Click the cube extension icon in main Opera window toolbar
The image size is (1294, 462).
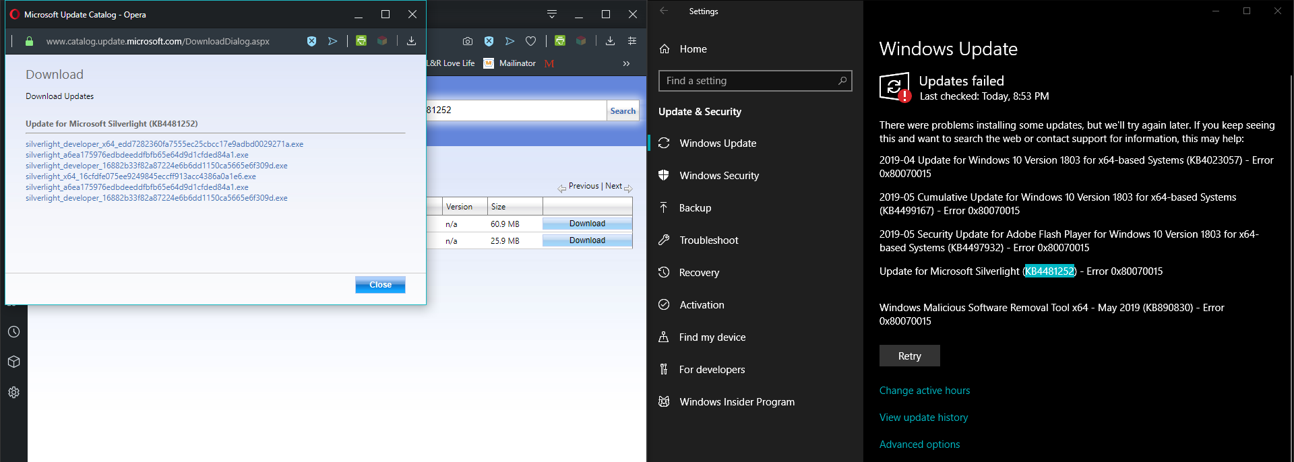[581, 41]
